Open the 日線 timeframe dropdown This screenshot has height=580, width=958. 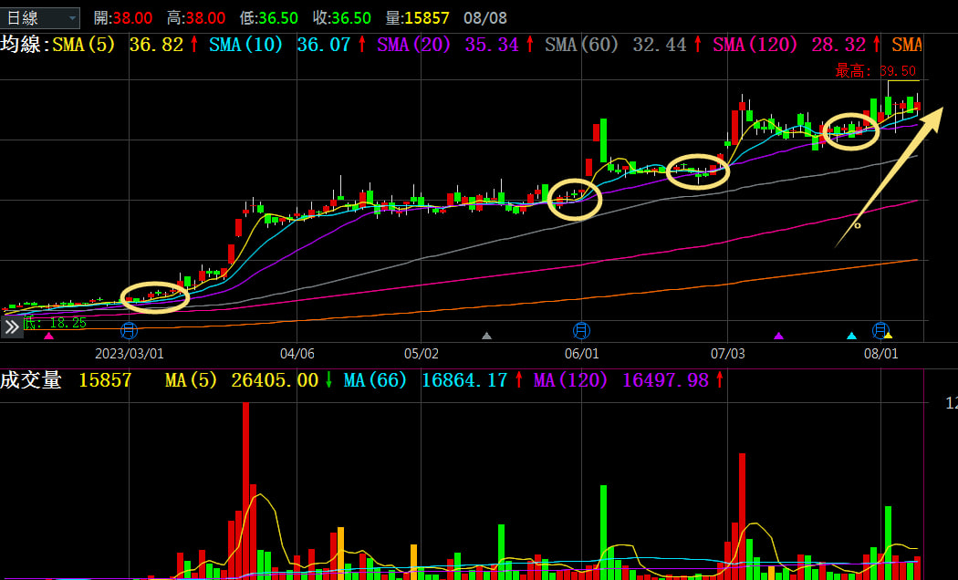(x=42, y=17)
